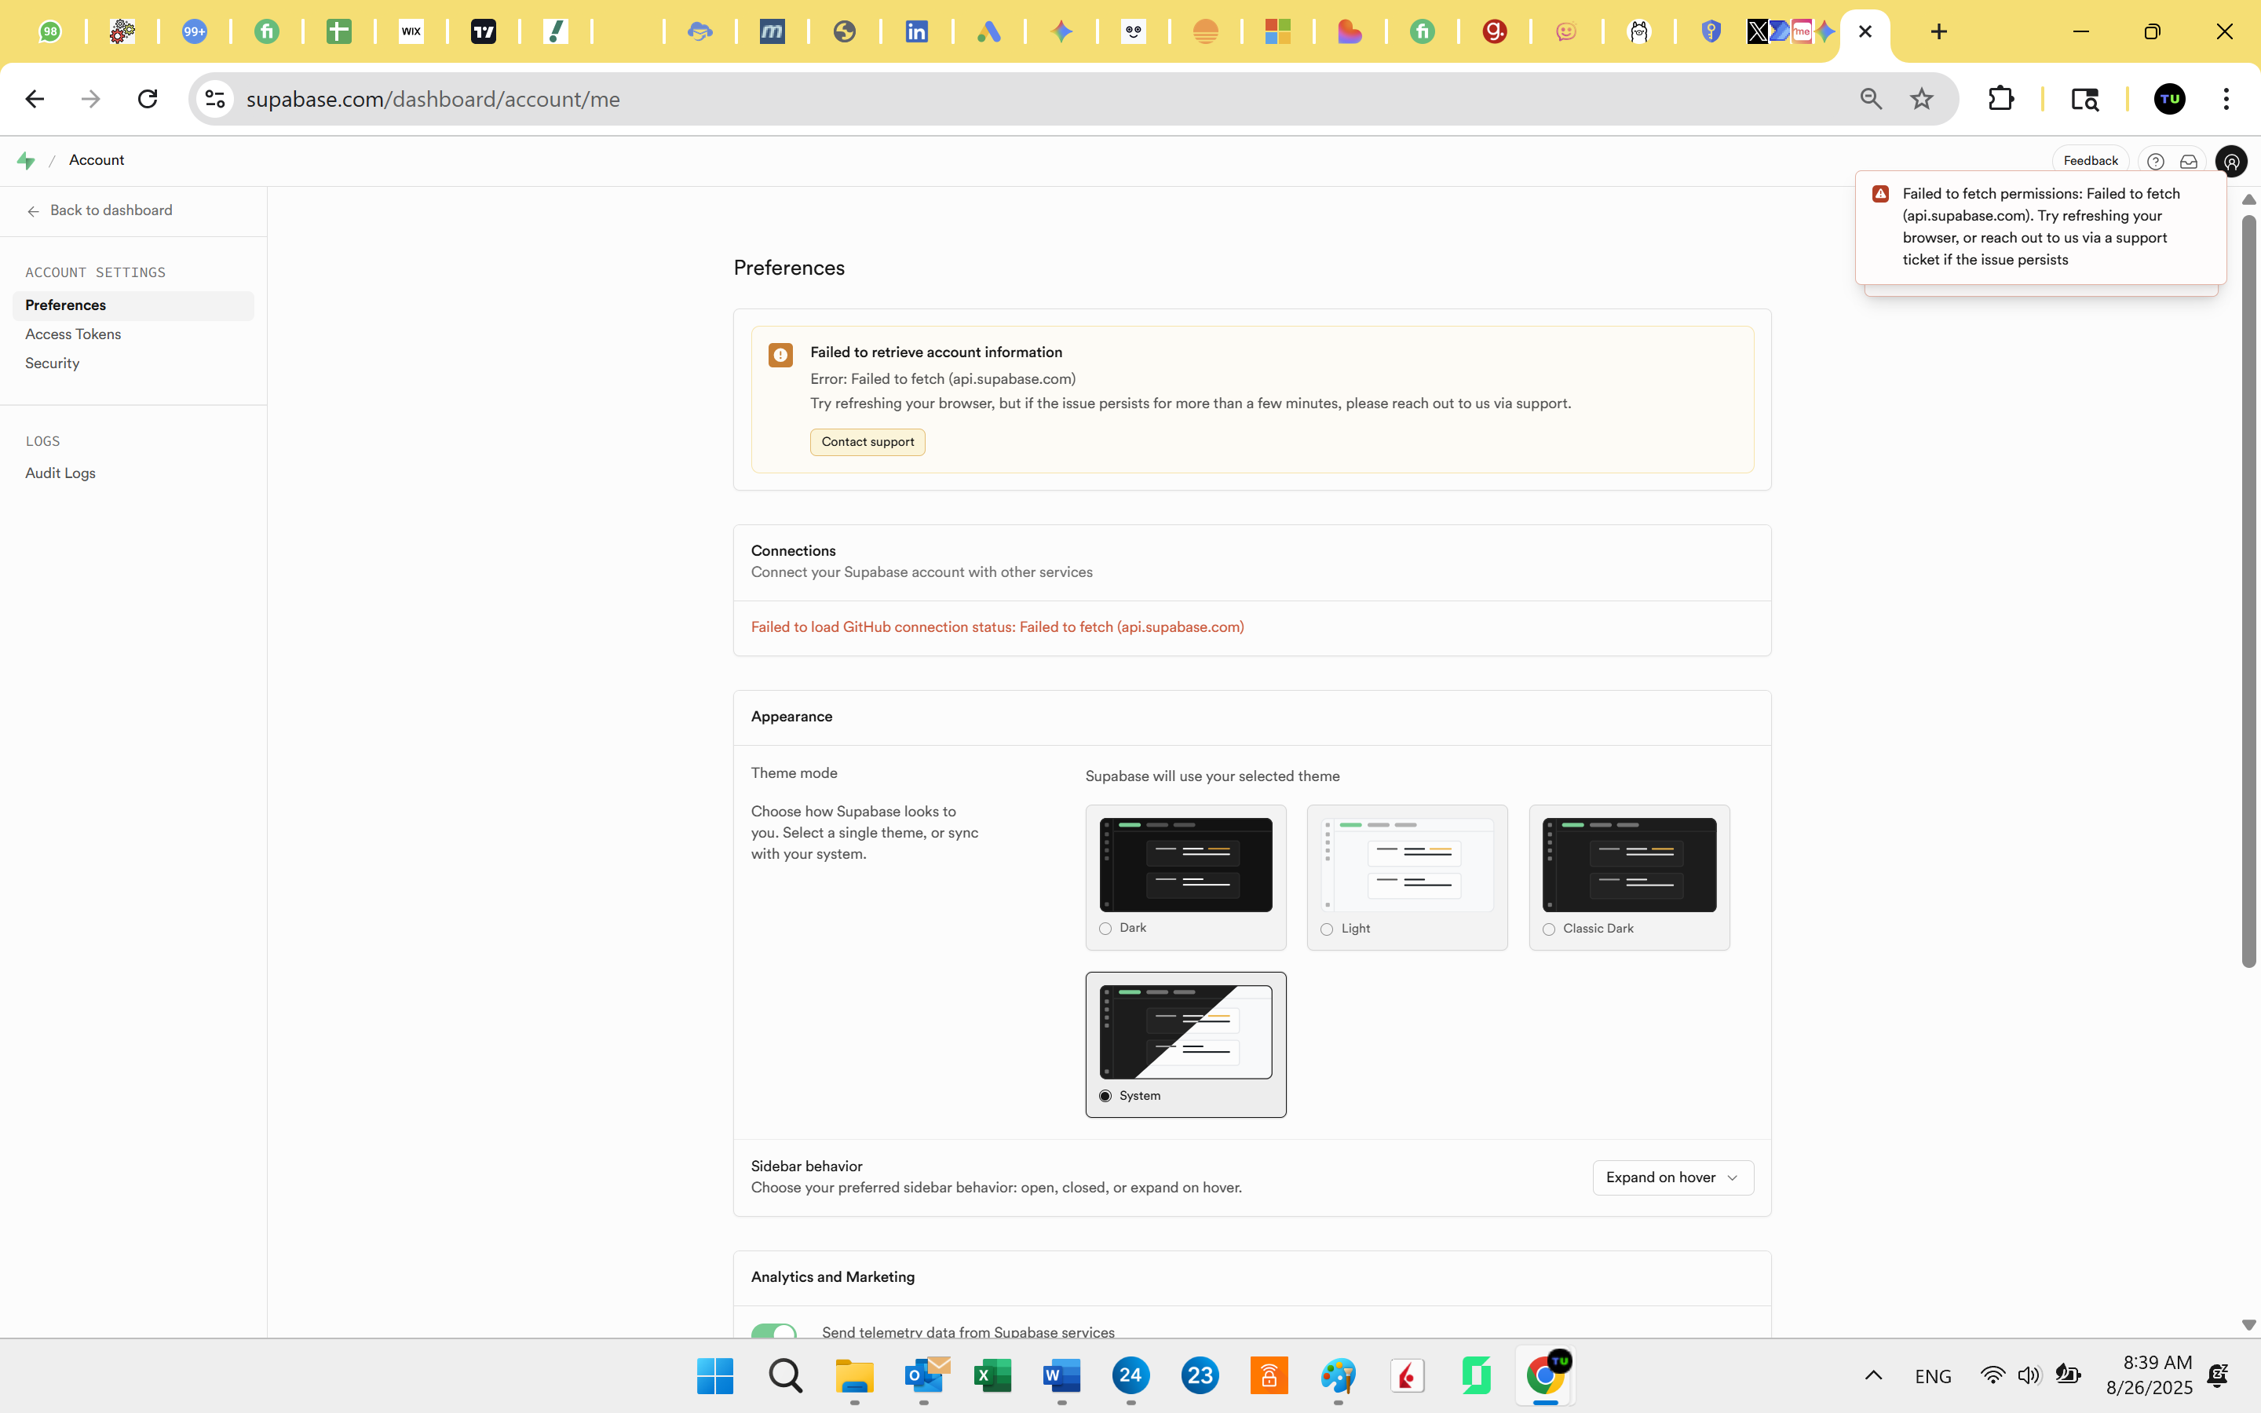Screen dimensions: 2261x1413
Task: Select the Dark theme radio button
Action: [1105, 928]
